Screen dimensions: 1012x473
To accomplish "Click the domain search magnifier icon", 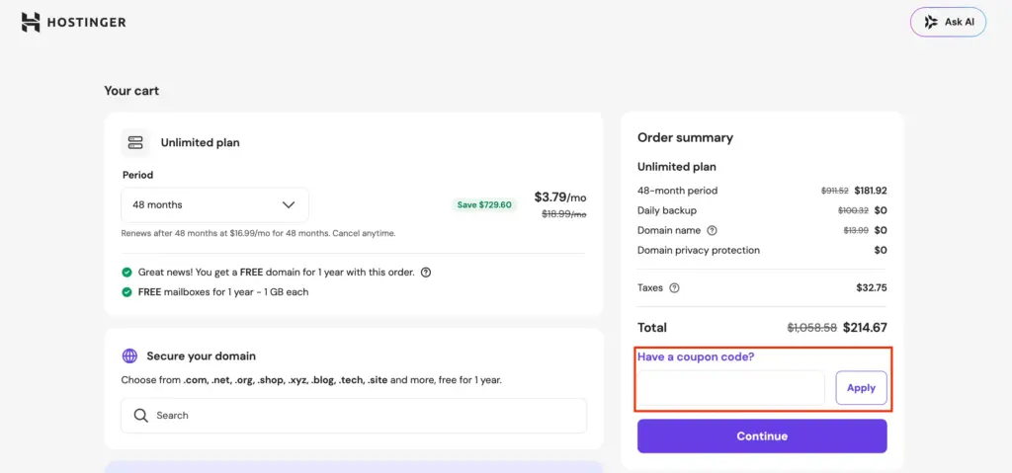I will (140, 416).
